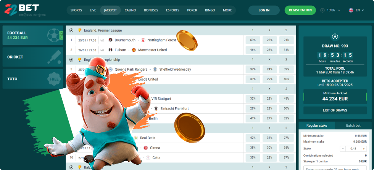
Task: Expand the MORE menu
Action: (227, 10)
